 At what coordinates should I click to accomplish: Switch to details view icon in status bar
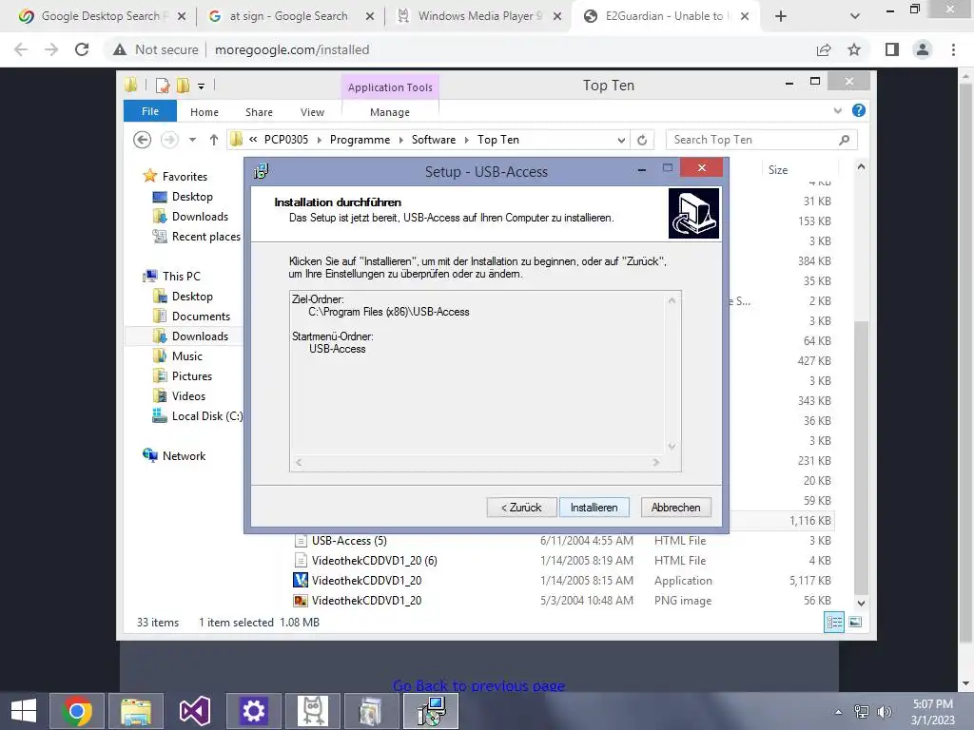834,622
